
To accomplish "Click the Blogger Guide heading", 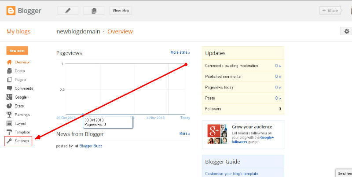I will (223, 162).
